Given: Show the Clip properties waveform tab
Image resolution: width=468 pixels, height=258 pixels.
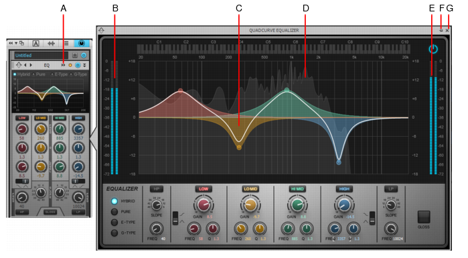Looking at the screenshot, I should (x=52, y=44).
